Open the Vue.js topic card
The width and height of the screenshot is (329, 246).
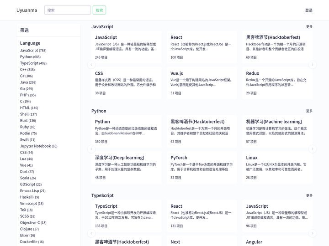(202, 83)
